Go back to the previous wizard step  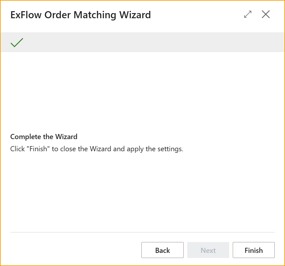pos(162,250)
